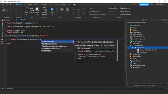Expand the ServerStorage tree node arrow
The width and height of the screenshot is (168, 94).
point(128,41)
